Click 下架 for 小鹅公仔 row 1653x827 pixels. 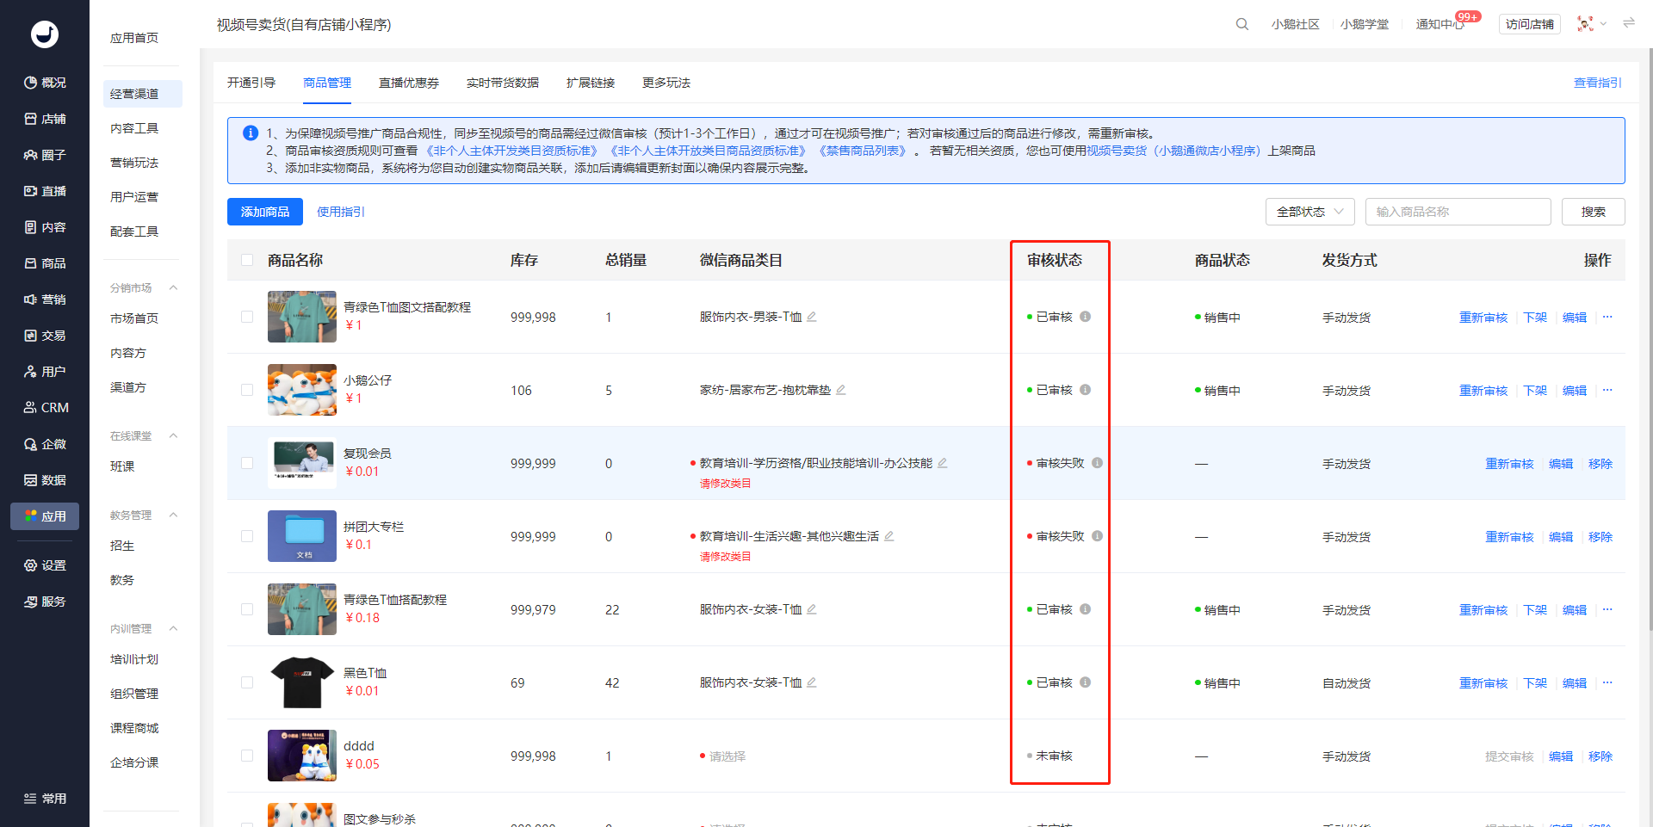coord(1535,390)
